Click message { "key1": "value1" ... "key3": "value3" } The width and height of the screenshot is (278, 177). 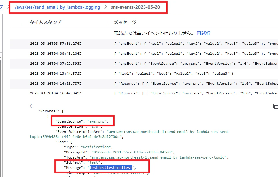point(174,74)
